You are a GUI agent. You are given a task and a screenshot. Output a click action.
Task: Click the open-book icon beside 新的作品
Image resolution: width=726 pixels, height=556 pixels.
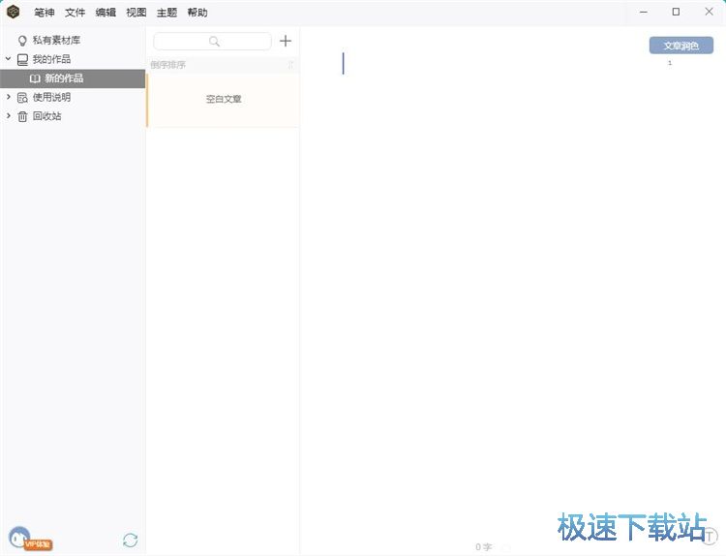[35, 78]
